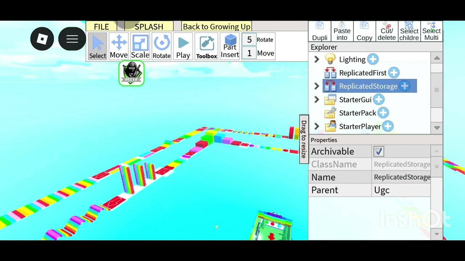
Task: Click the Dupli duplicate button
Action: 320,32
